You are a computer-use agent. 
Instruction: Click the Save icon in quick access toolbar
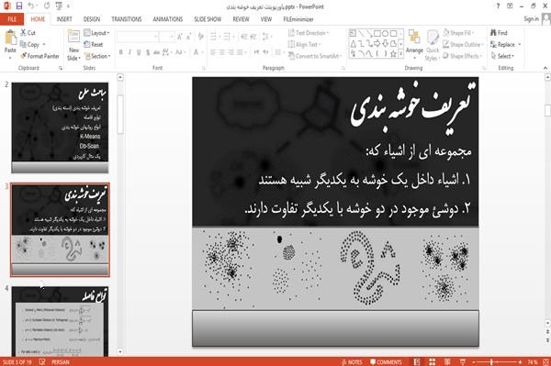coord(19,6)
